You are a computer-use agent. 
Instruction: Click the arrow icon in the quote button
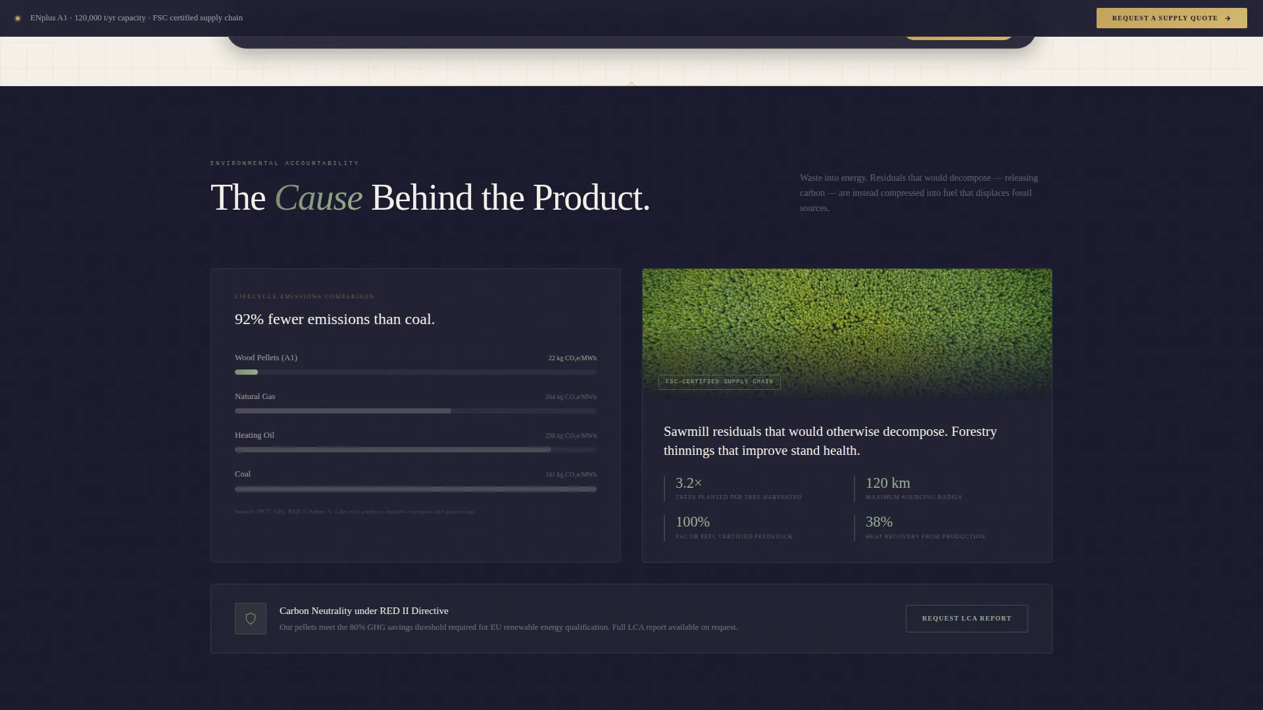[1227, 18]
